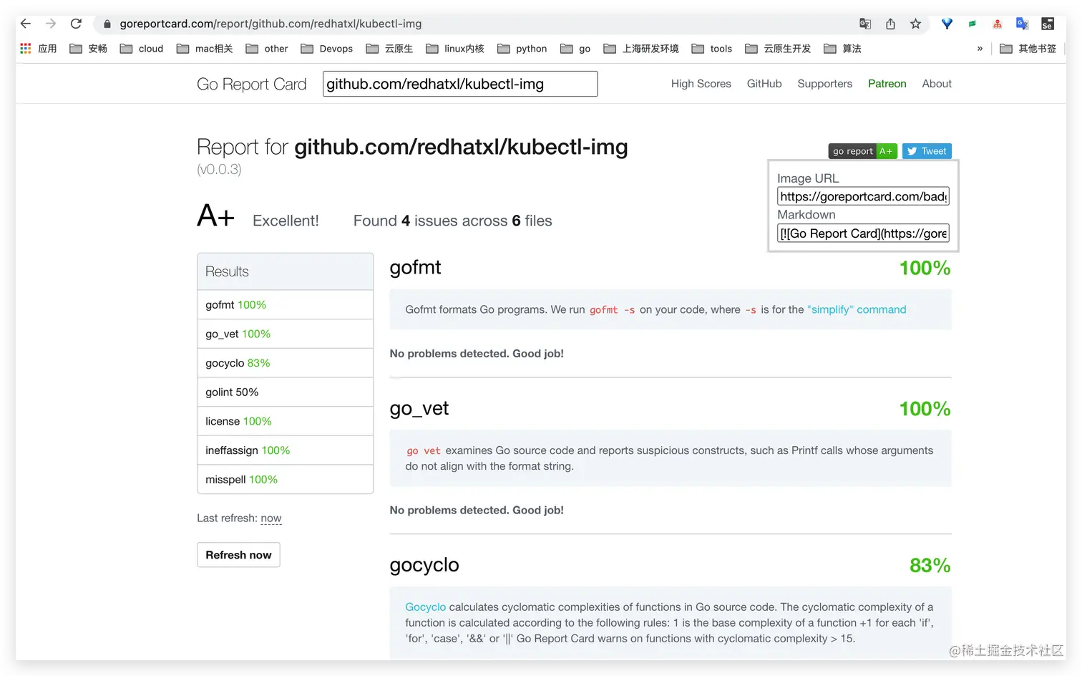Screen dimensions: 1082x676
Task: Jump to gocyclo 83% result
Action: pyautogui.click(x=285, y=363)
